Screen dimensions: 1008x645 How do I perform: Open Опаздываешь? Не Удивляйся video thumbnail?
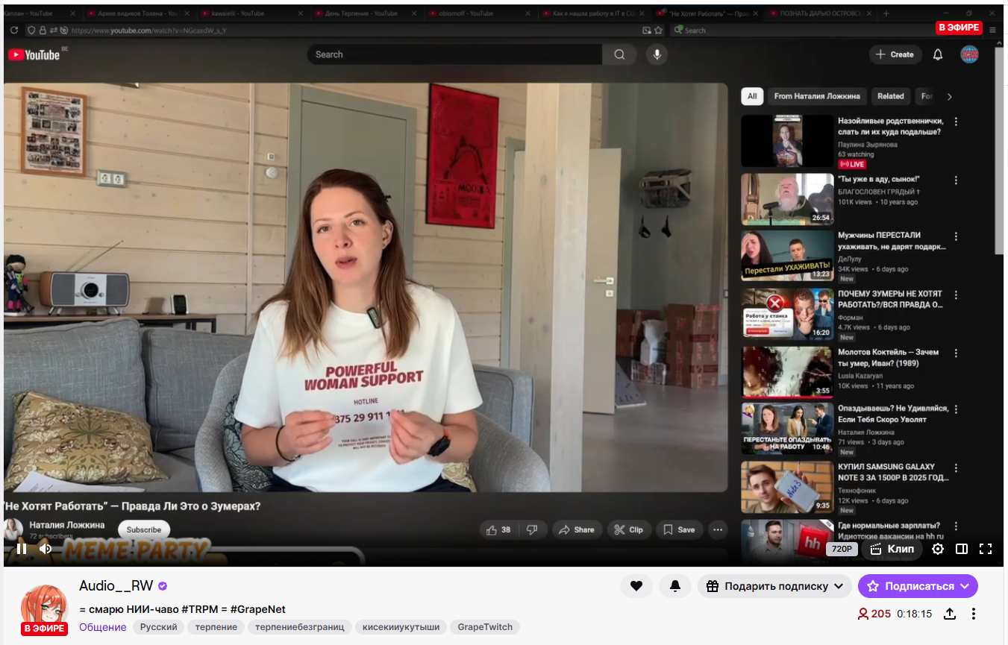[787, 429]
